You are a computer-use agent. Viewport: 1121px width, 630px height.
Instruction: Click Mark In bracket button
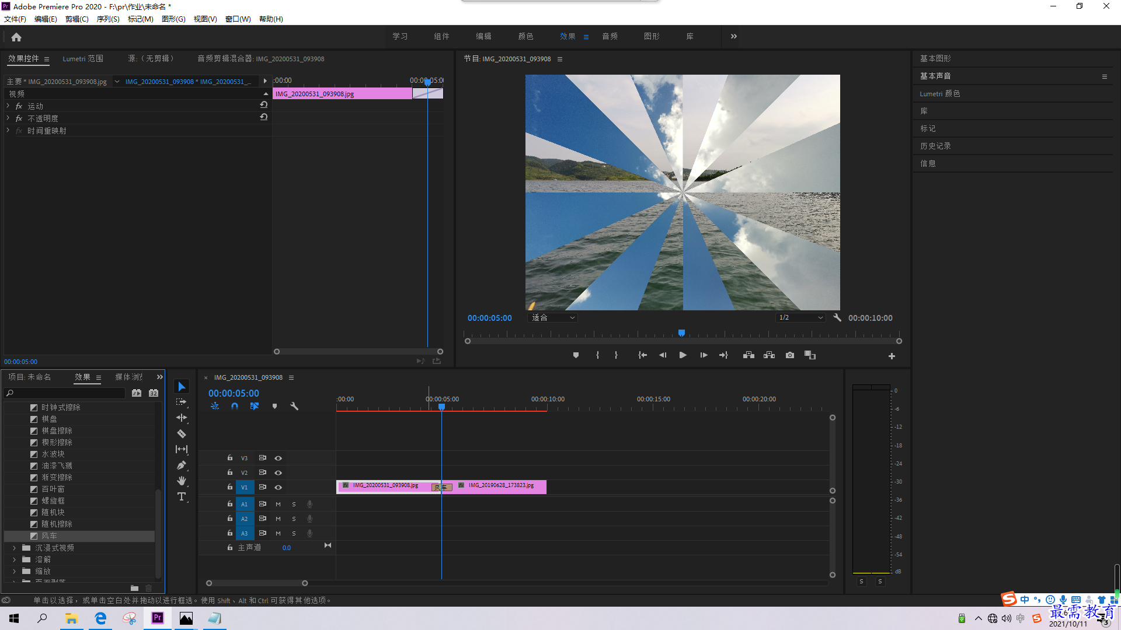pyautogui.click(x=597, y=355)
